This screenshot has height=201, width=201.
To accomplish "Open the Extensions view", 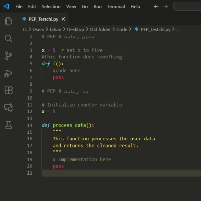I will click(x=9, y=90).
